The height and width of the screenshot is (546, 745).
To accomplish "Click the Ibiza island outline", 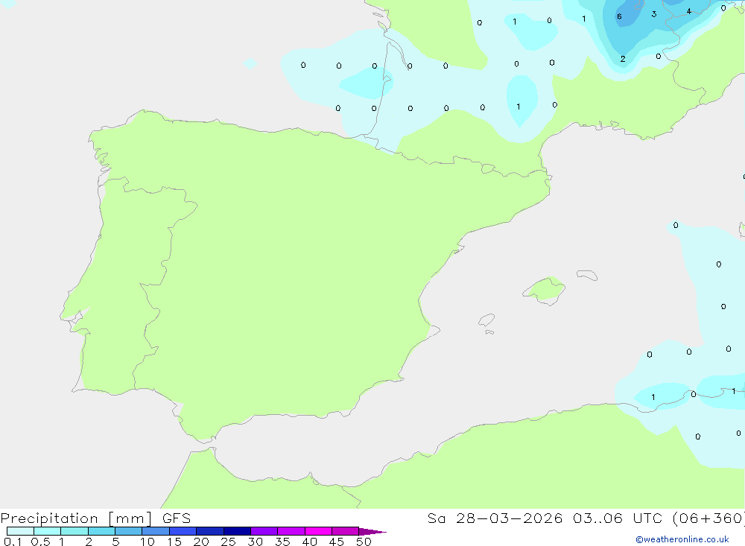I will [486, 320].
